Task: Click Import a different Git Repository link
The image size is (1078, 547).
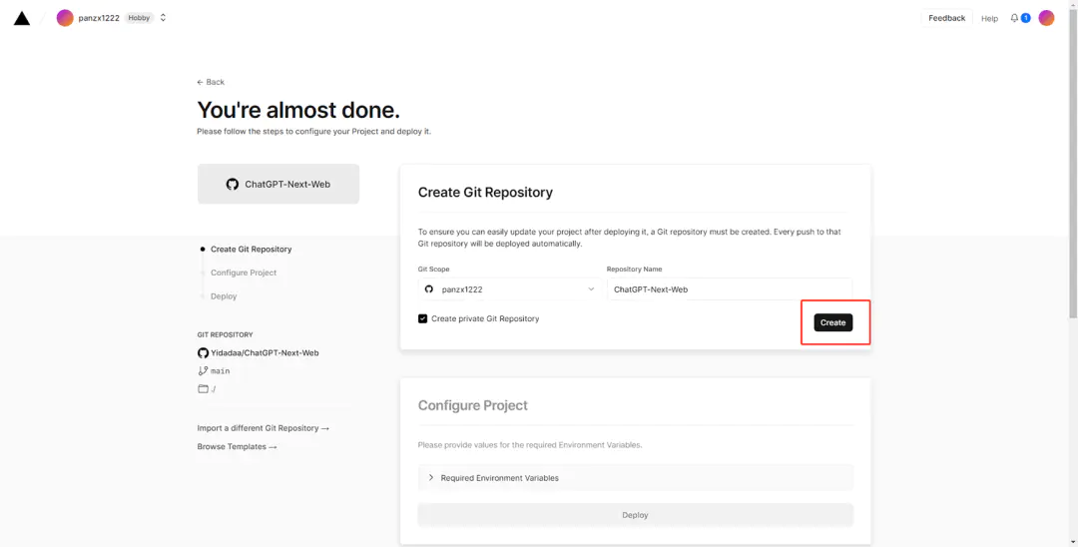Action: coord(263,428)
